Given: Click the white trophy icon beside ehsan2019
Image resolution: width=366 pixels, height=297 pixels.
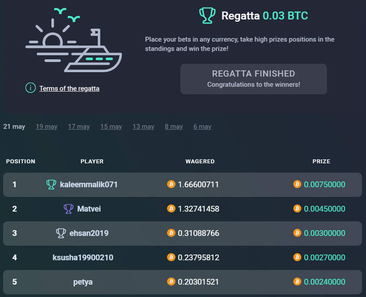Looking at the screenshot, I should tap(61, 233).
